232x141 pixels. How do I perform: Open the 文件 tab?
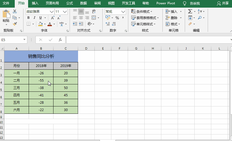(x=6, y=3)
